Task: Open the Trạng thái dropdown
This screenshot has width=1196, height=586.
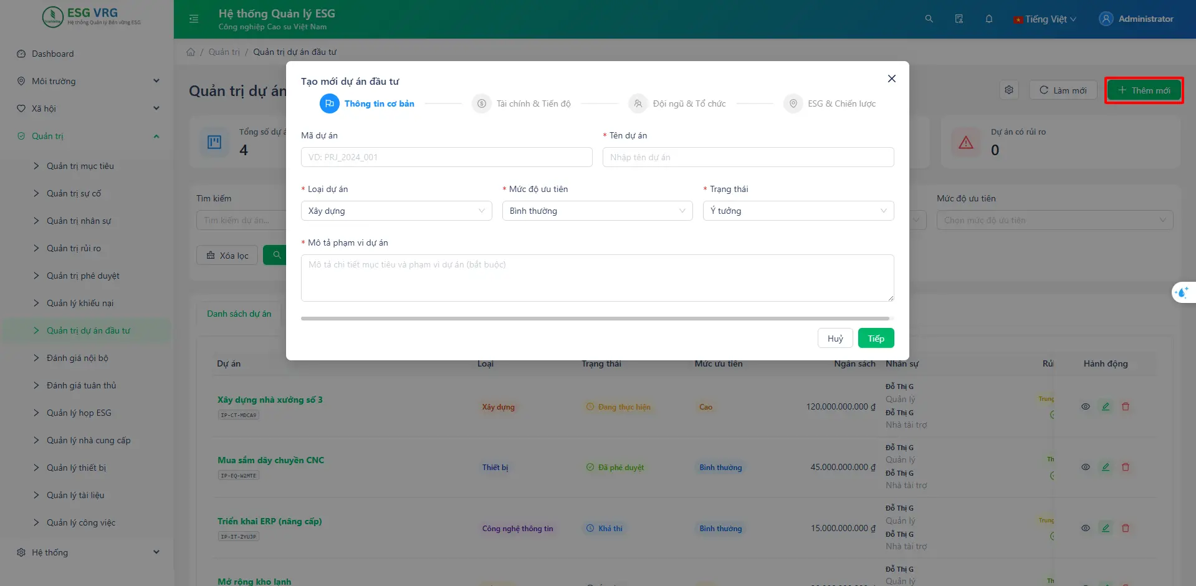Action: pos(798,211)
